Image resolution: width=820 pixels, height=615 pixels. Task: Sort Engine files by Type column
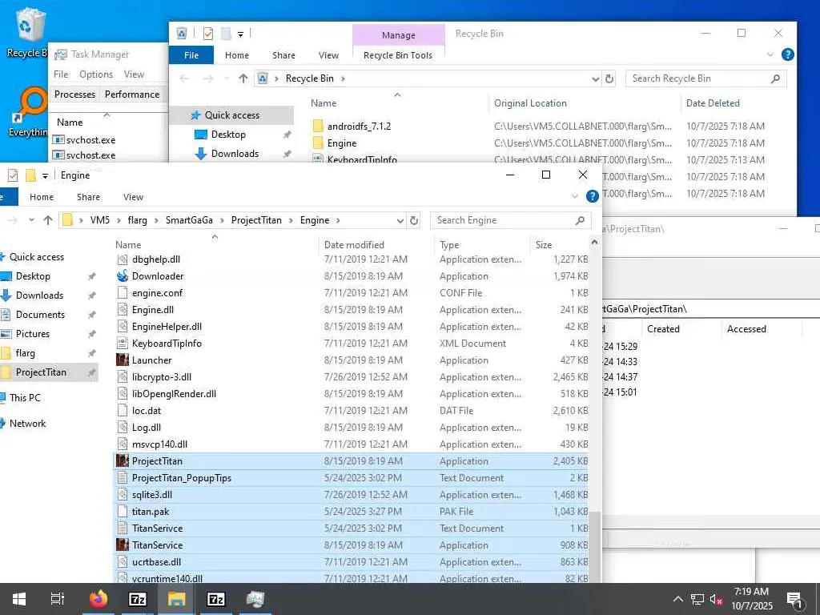[x=481, y=244]
